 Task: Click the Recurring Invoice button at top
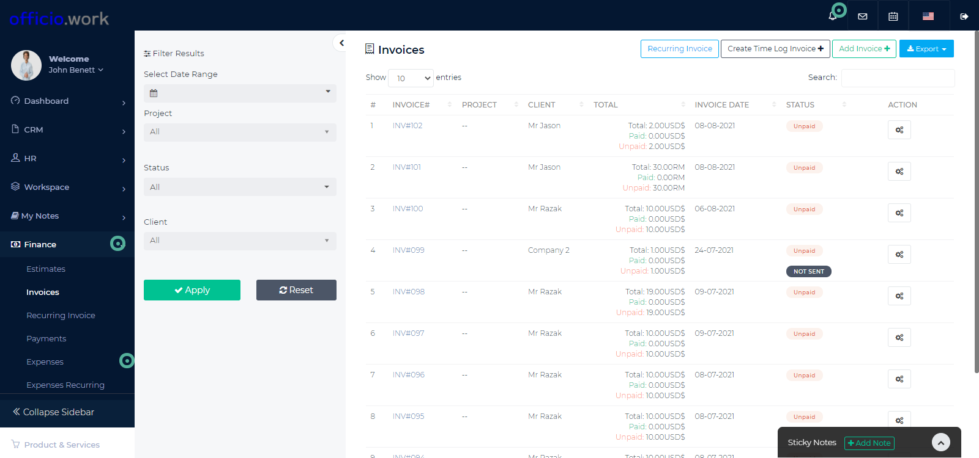680,49
